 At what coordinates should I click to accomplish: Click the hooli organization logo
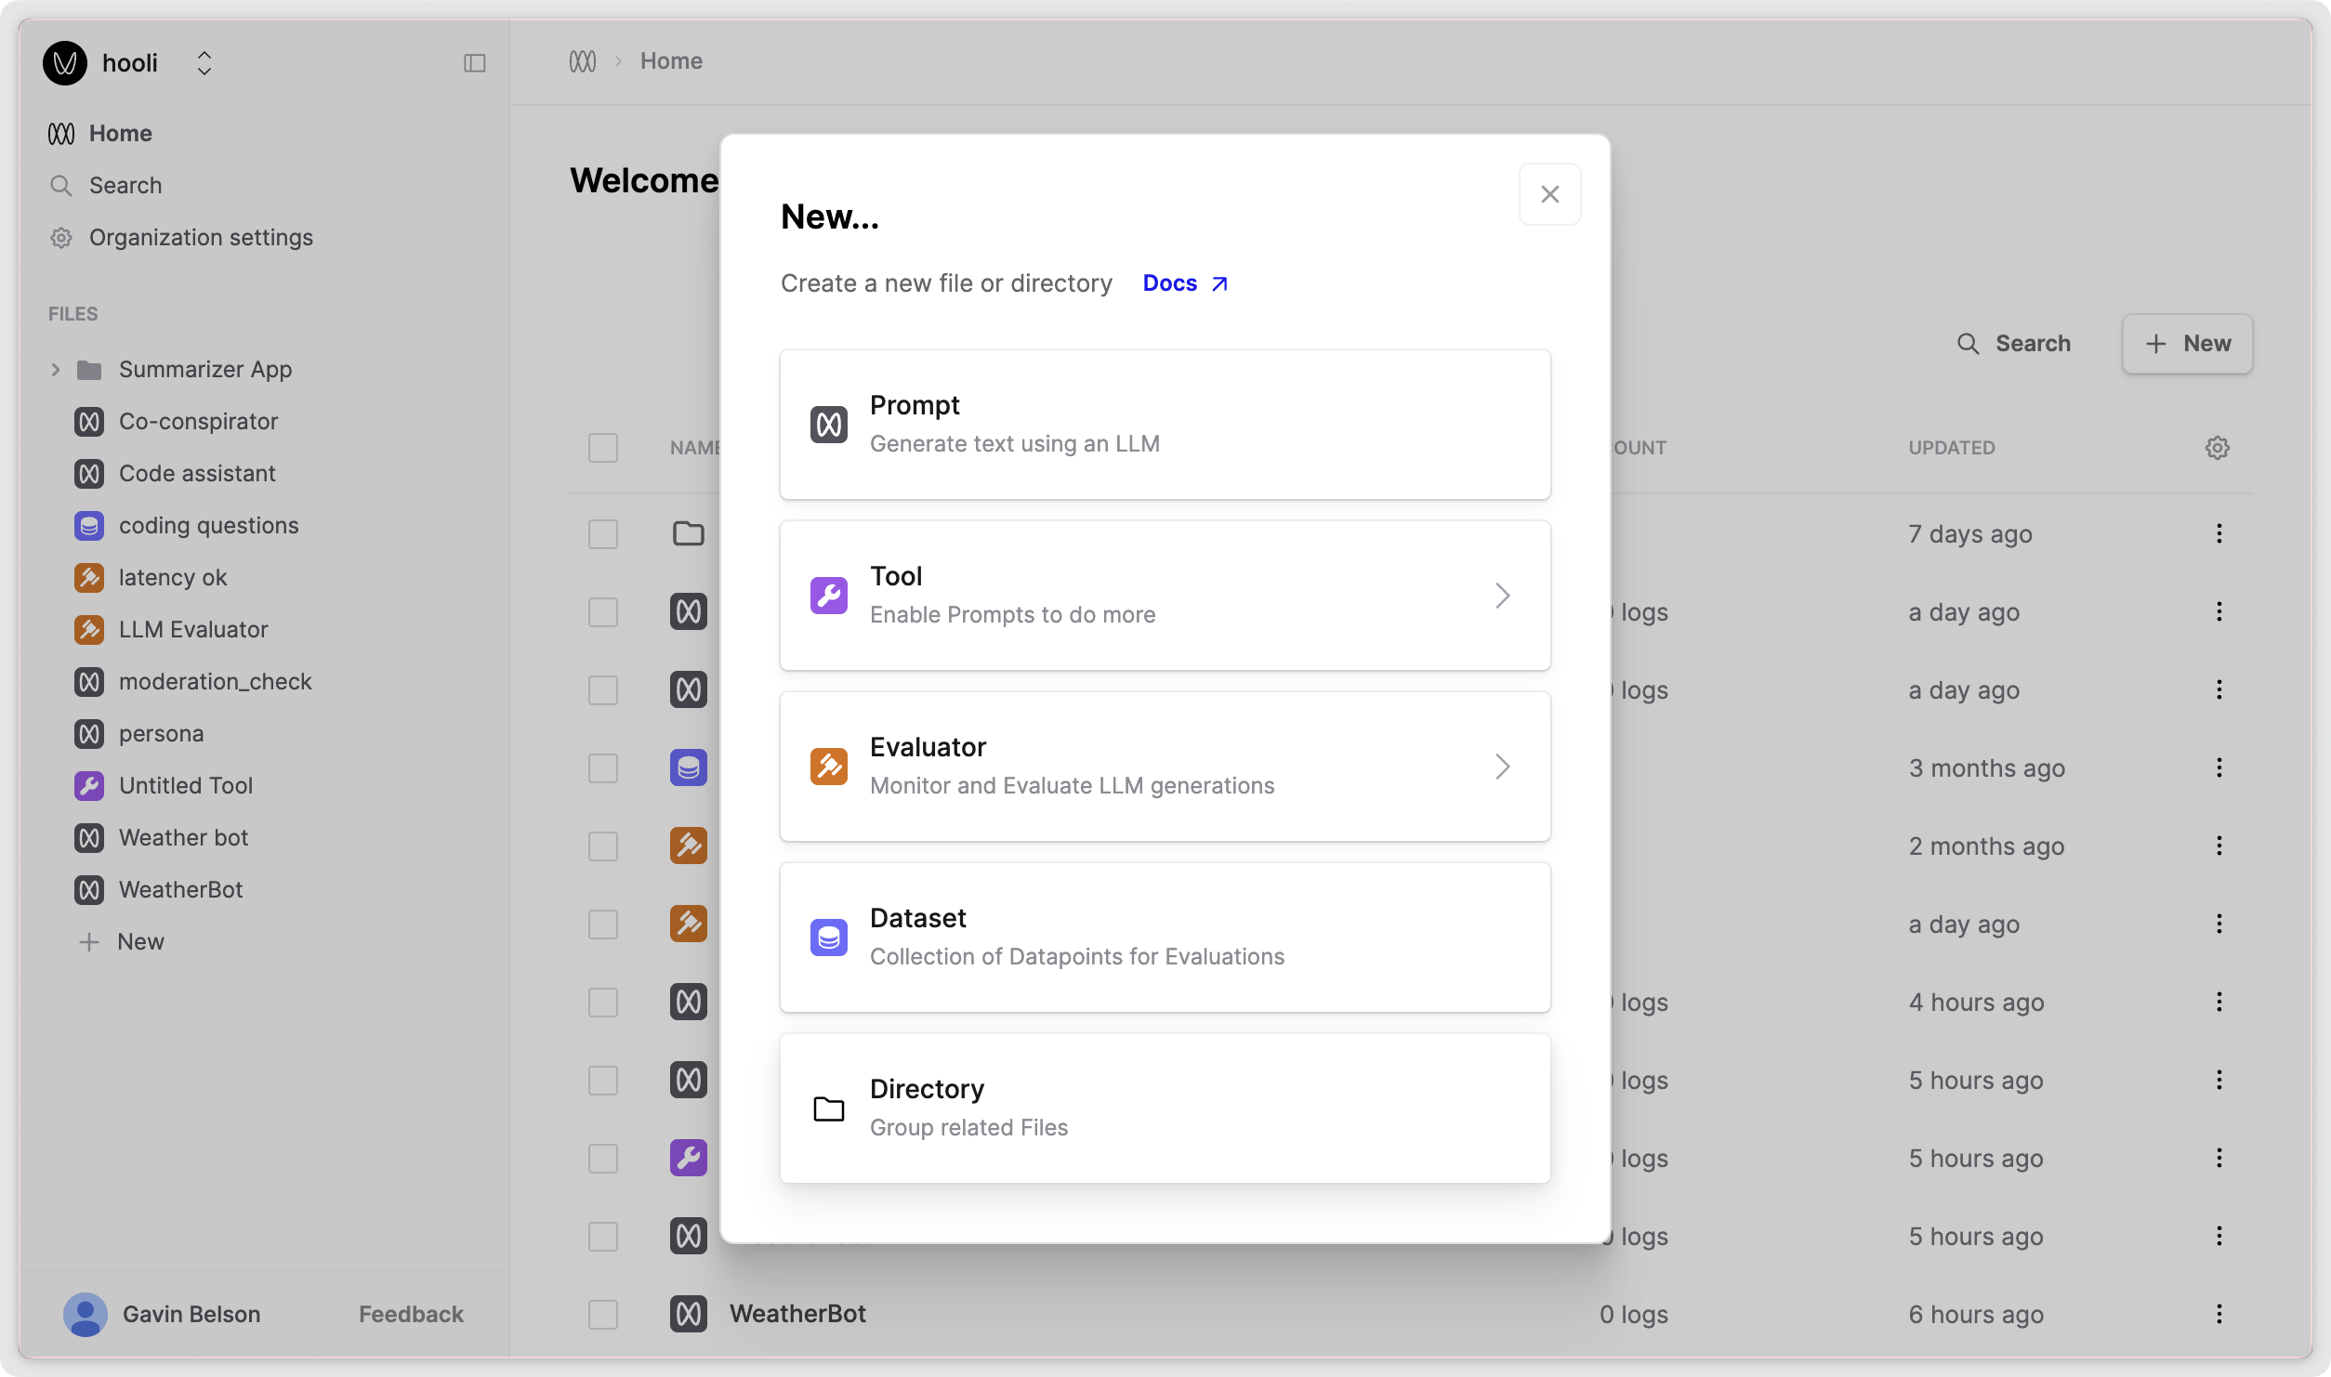click(63, 62)
